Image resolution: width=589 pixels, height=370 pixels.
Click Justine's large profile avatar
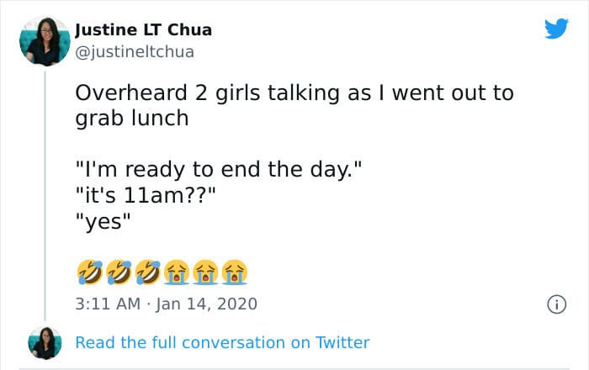click(x=45, y=40)
